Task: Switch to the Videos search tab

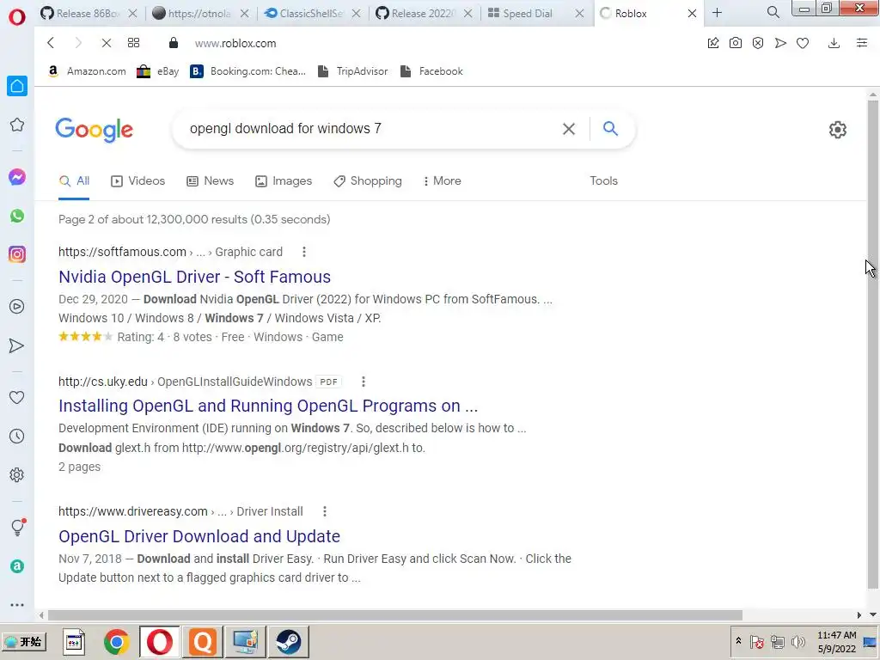Action: [x=138, y=180]
